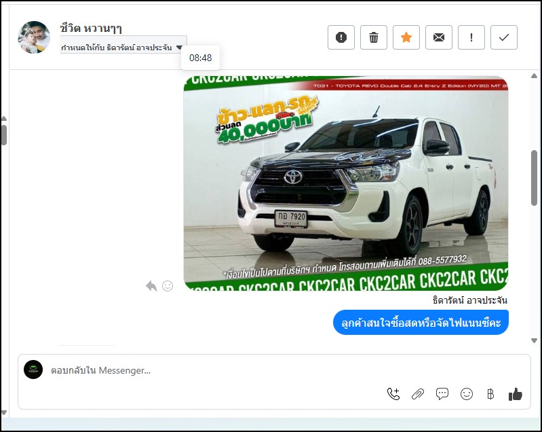The height and width of the screenshot is (432, 542).
Task: Send a thumbs-up like
Action: (x=515, y=394)
